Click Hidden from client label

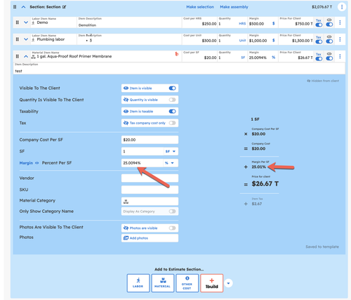click(x=323, y=81)
